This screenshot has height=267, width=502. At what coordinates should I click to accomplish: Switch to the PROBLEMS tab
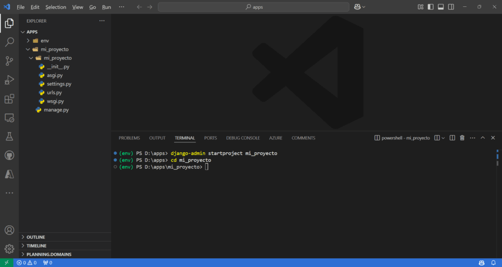pos(129,138)
